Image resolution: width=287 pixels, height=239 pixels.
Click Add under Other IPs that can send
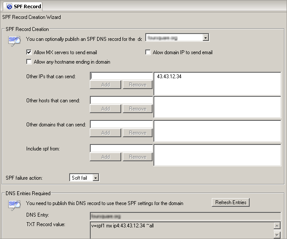coord(105,85)
